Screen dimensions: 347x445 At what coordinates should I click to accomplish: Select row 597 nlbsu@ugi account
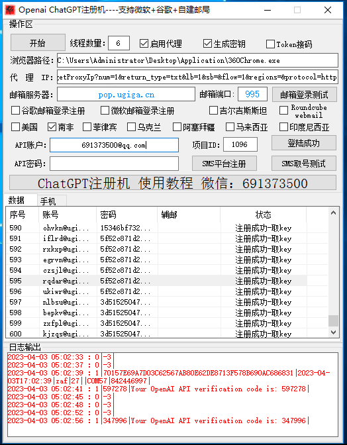tap(167, 302)
